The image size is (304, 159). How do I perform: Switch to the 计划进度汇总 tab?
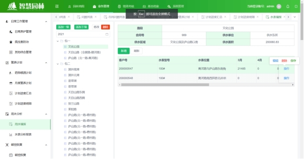point(214,17)
